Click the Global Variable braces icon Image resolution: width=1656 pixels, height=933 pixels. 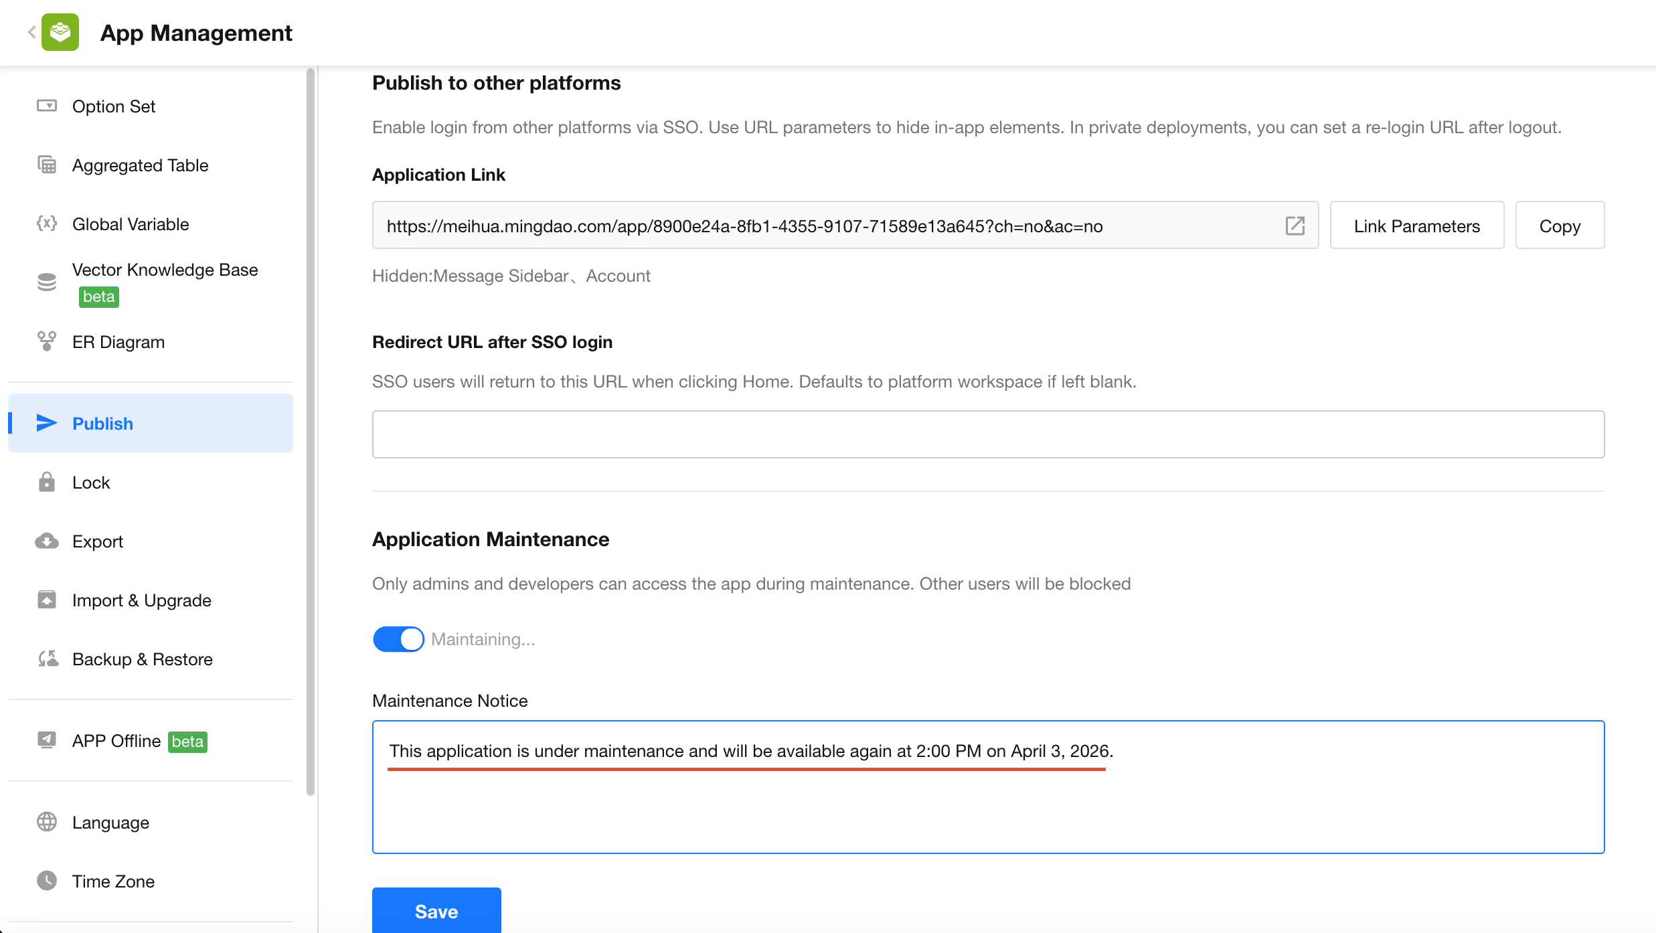47,224
